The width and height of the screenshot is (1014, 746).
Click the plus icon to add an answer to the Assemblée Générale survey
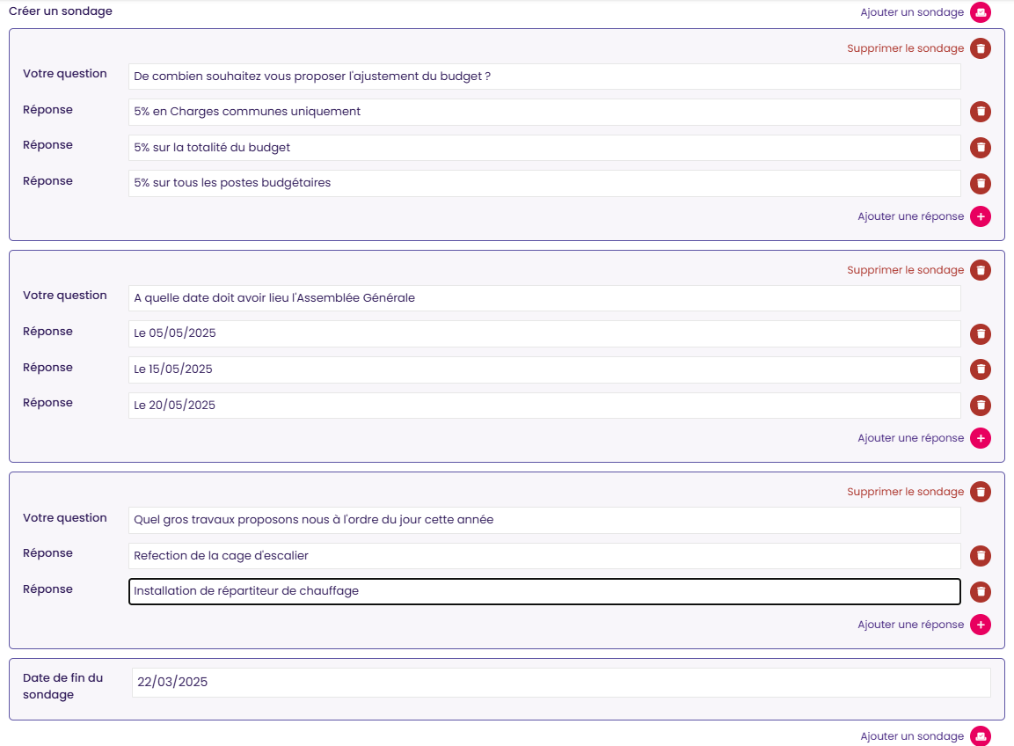tap(981, 438)
